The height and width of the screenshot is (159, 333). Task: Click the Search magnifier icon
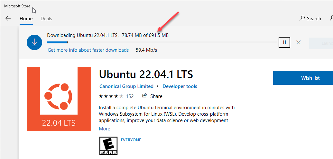pos(302,19)
